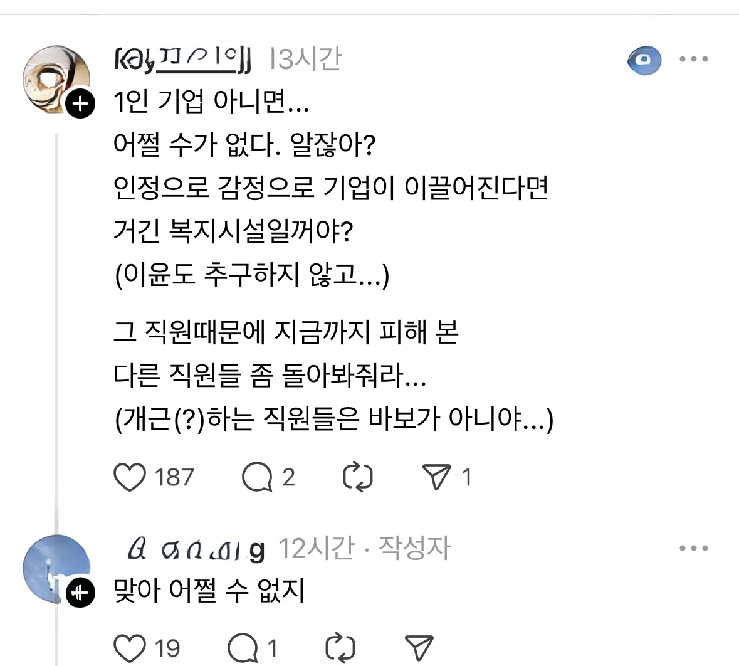Image resolution: width=739 pixels, height=666 pixels.
Task: Follow first commenter via plus badge
Action: click(x=80, y=104)
